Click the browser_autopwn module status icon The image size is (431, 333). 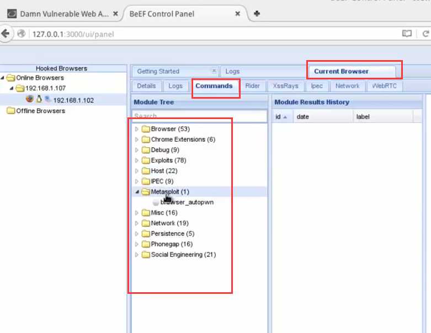(x=156, y=202)
